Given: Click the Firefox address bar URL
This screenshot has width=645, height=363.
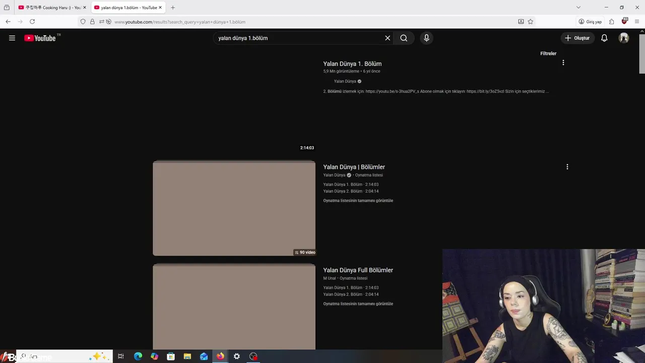Looking at the screenshot, I should [180, 22].
